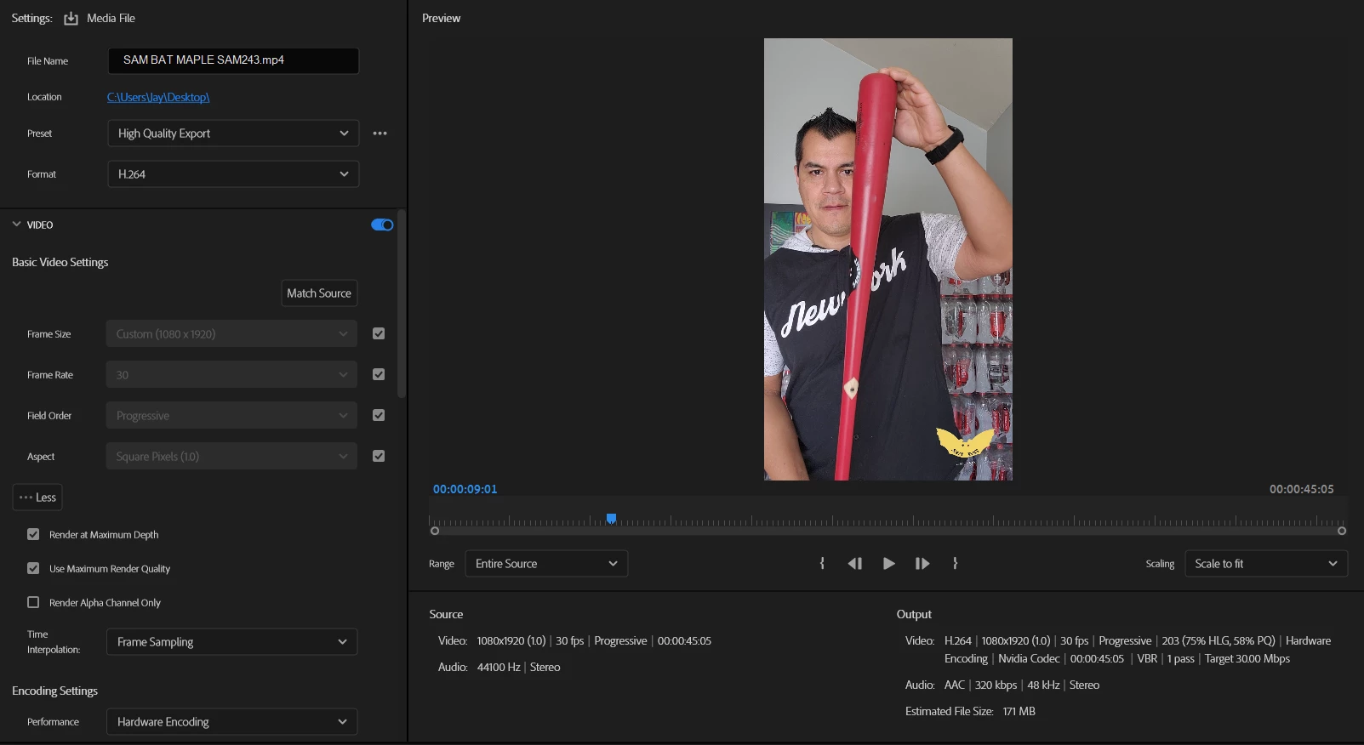The image size is (1364, 745).
Task: Click the Match Source button
Action: pyautogui.click(x=319, y=293)
